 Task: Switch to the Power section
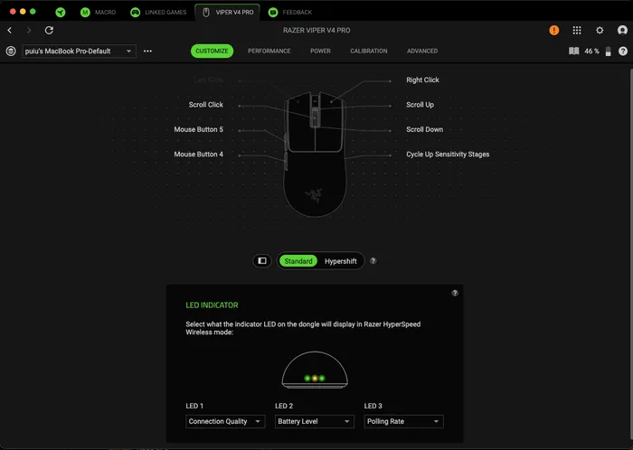click(x=320, y=52)
